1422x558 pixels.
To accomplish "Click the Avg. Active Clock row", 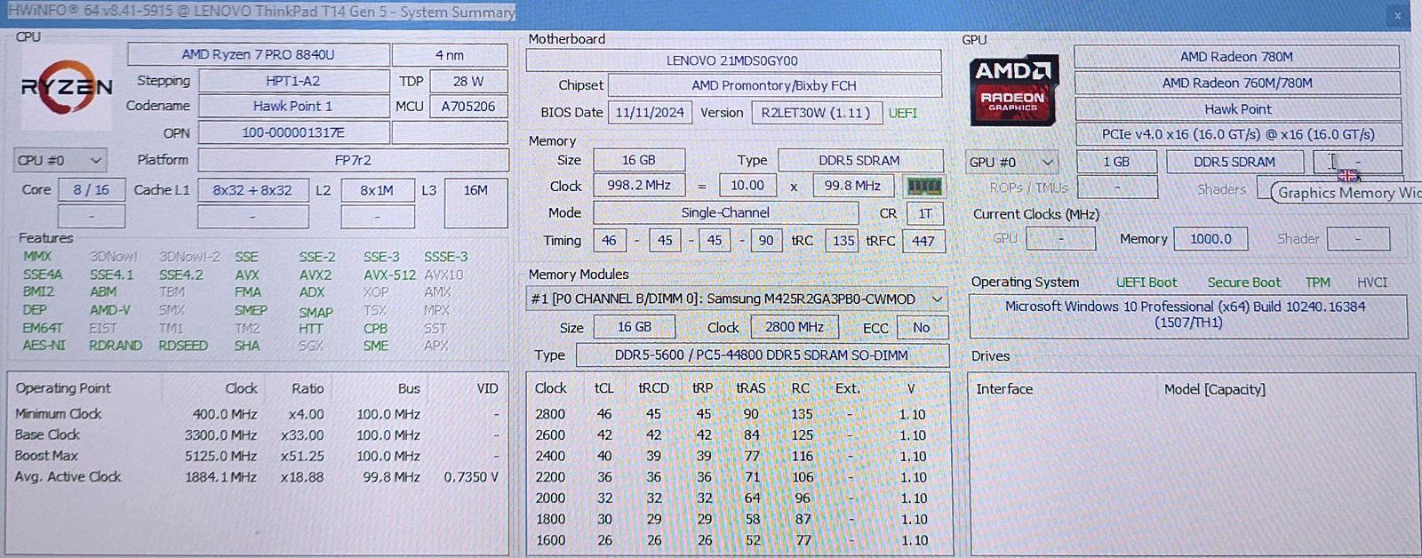I will 258,477.
